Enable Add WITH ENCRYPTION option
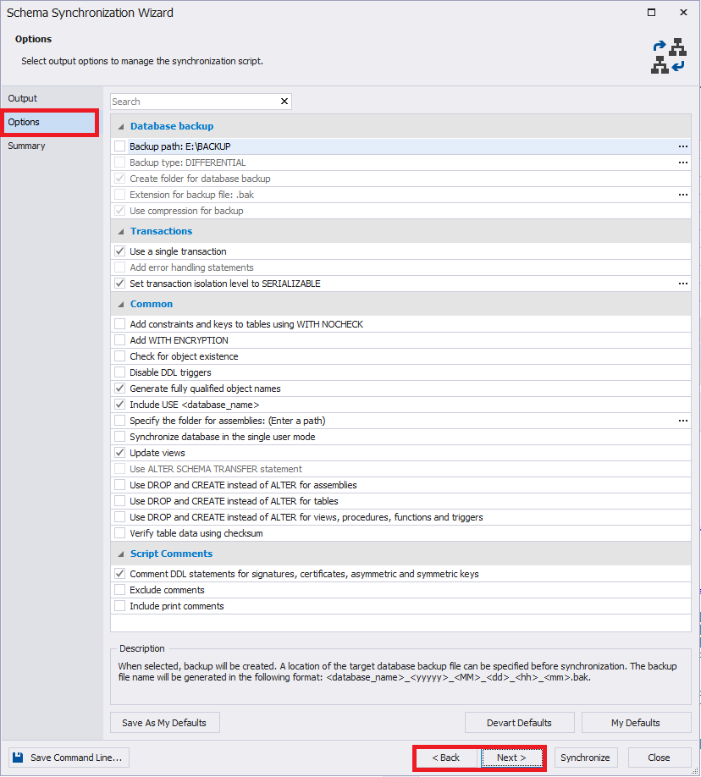Viewport: 701px width, 777px height. [119, 340]
